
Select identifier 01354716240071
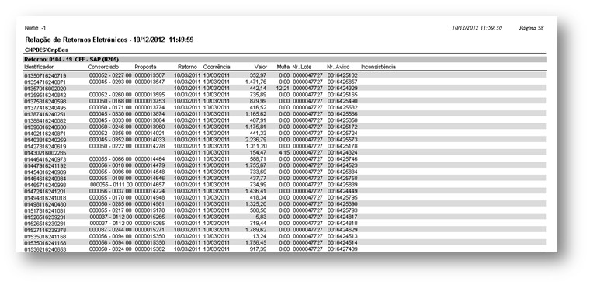pyautogui.click(x=45, y=82)
